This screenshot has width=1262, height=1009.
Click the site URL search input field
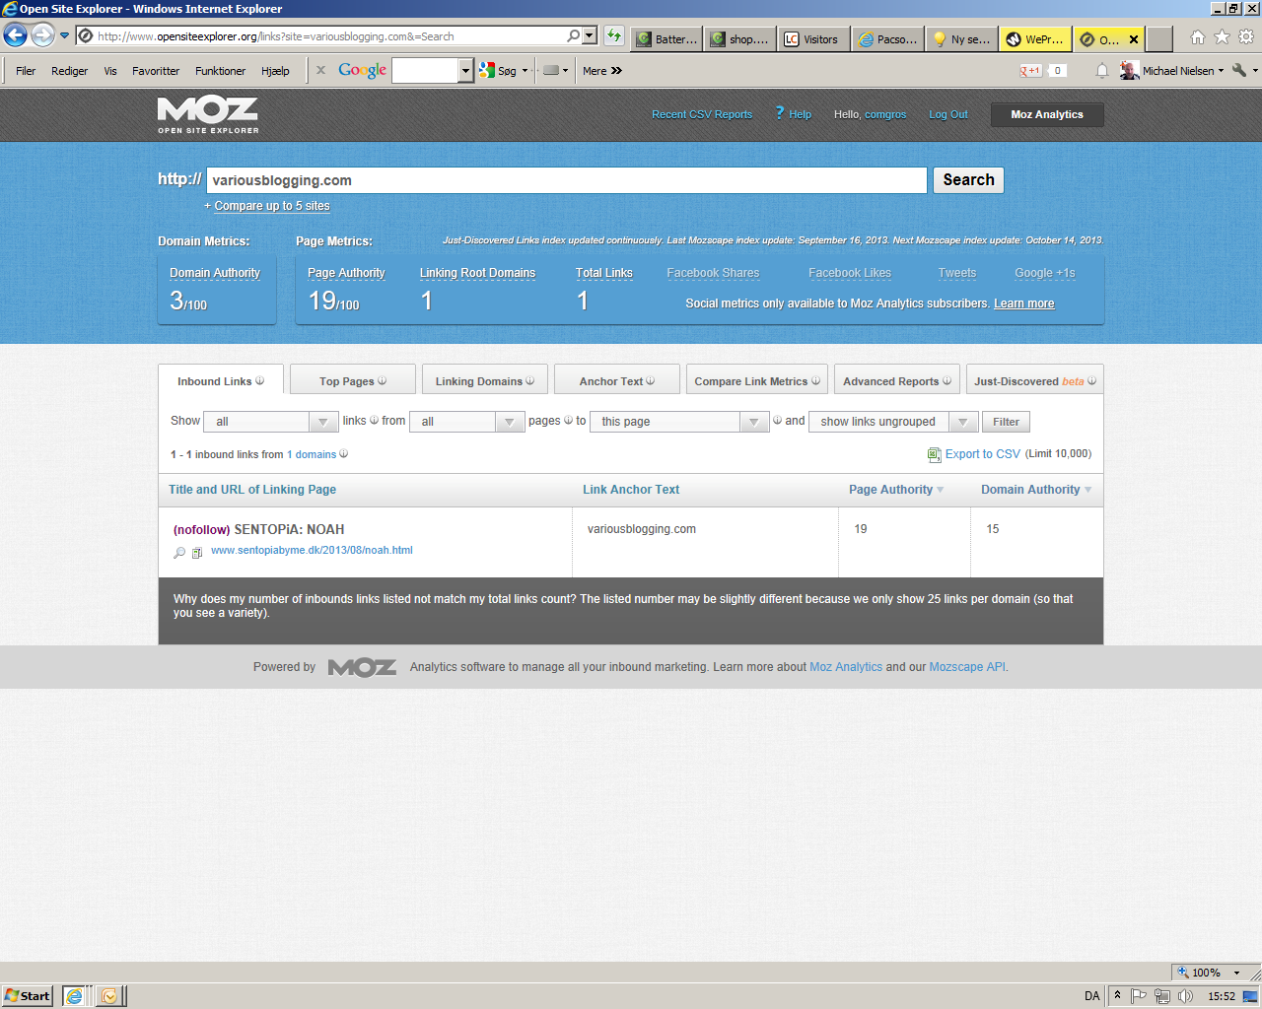pos(566,180)
